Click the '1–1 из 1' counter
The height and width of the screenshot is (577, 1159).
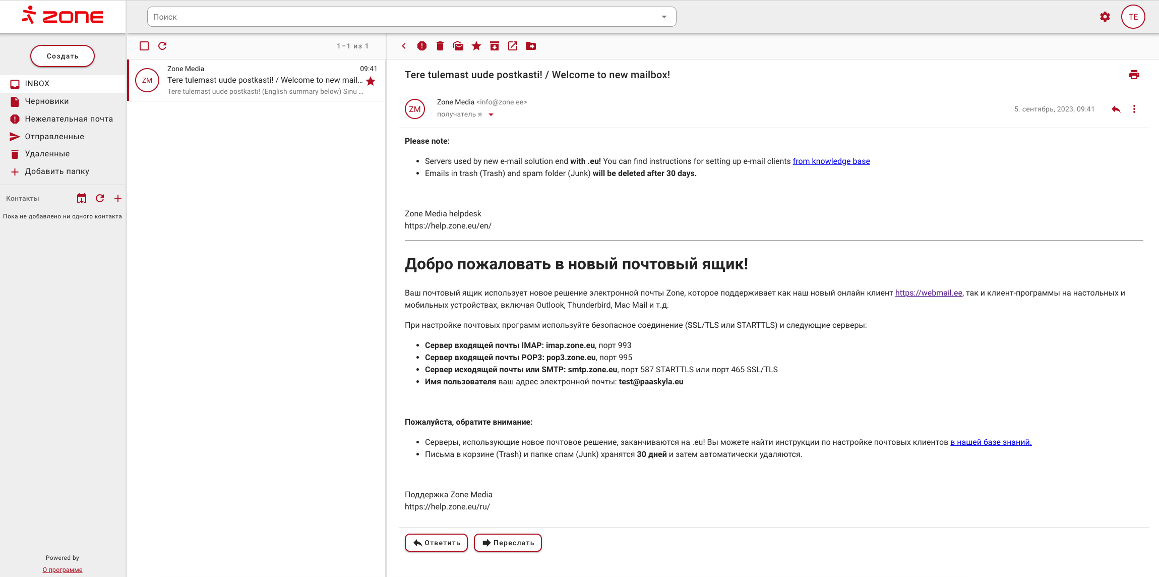[353, 46]
